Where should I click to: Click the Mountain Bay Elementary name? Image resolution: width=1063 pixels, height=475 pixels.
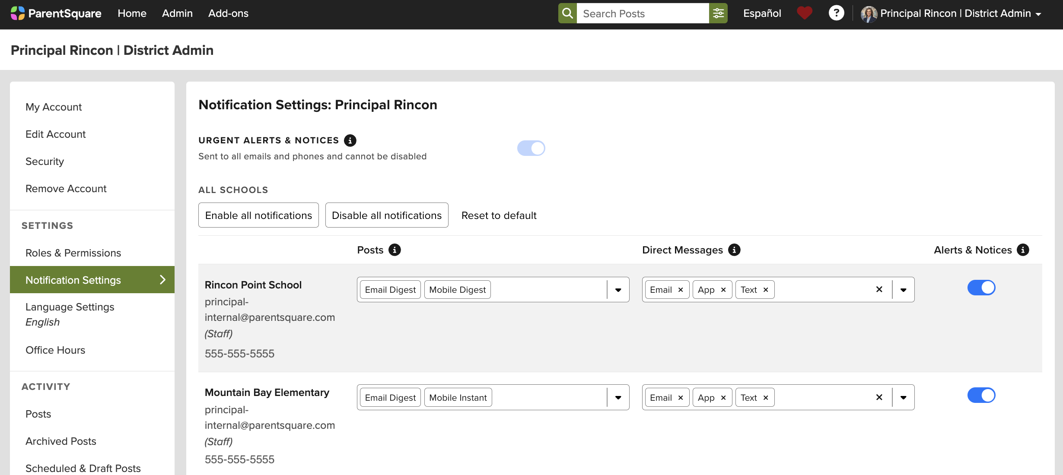click(x=267, y=393)
